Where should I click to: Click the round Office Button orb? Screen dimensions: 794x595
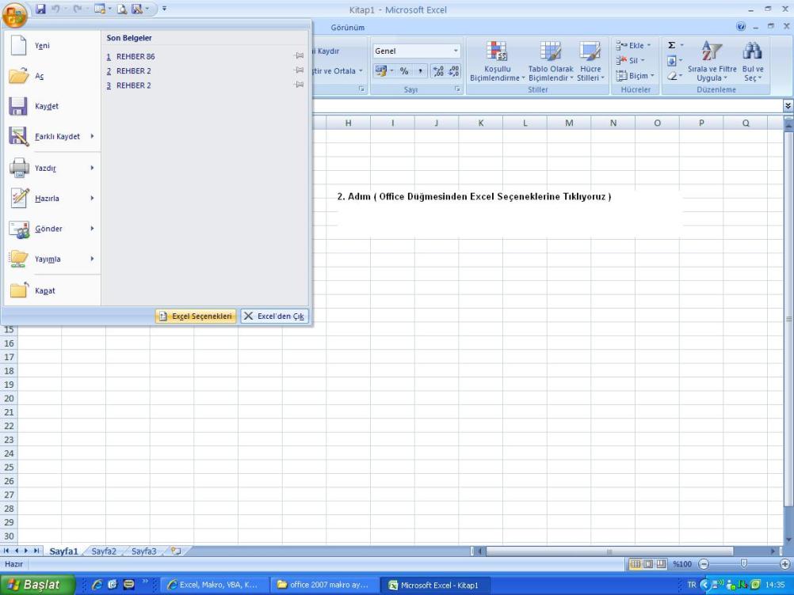15,14
